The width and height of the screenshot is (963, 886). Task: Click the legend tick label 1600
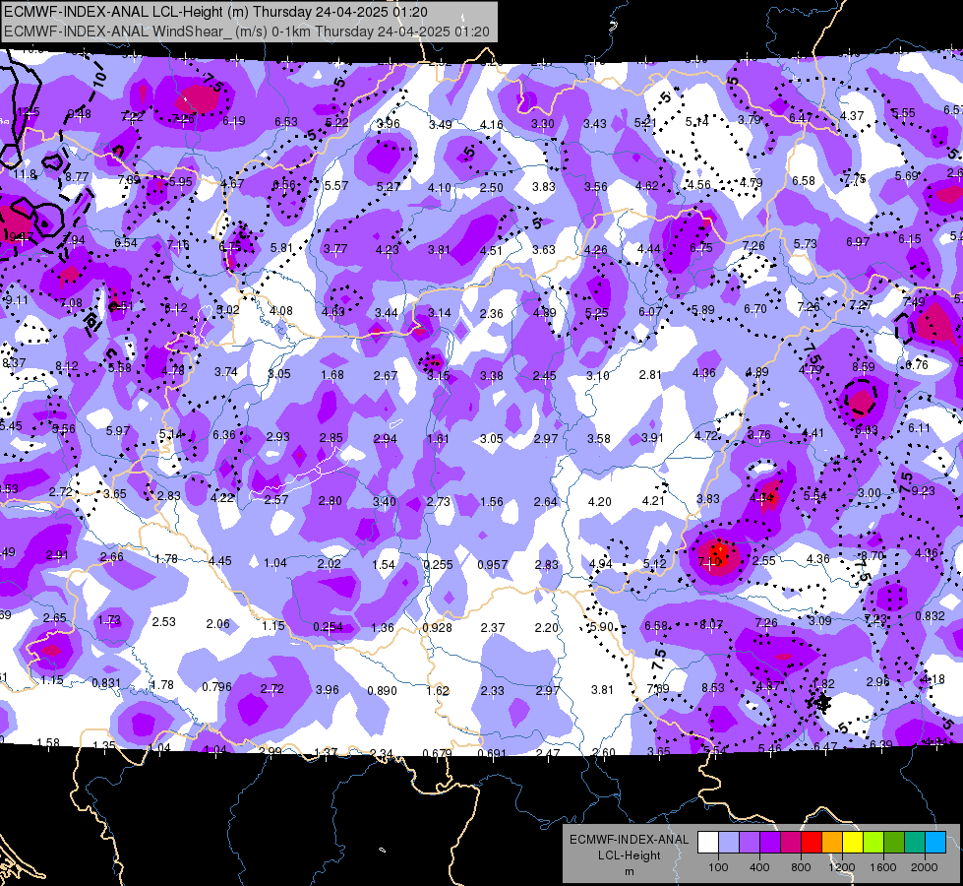click(883, 867)
